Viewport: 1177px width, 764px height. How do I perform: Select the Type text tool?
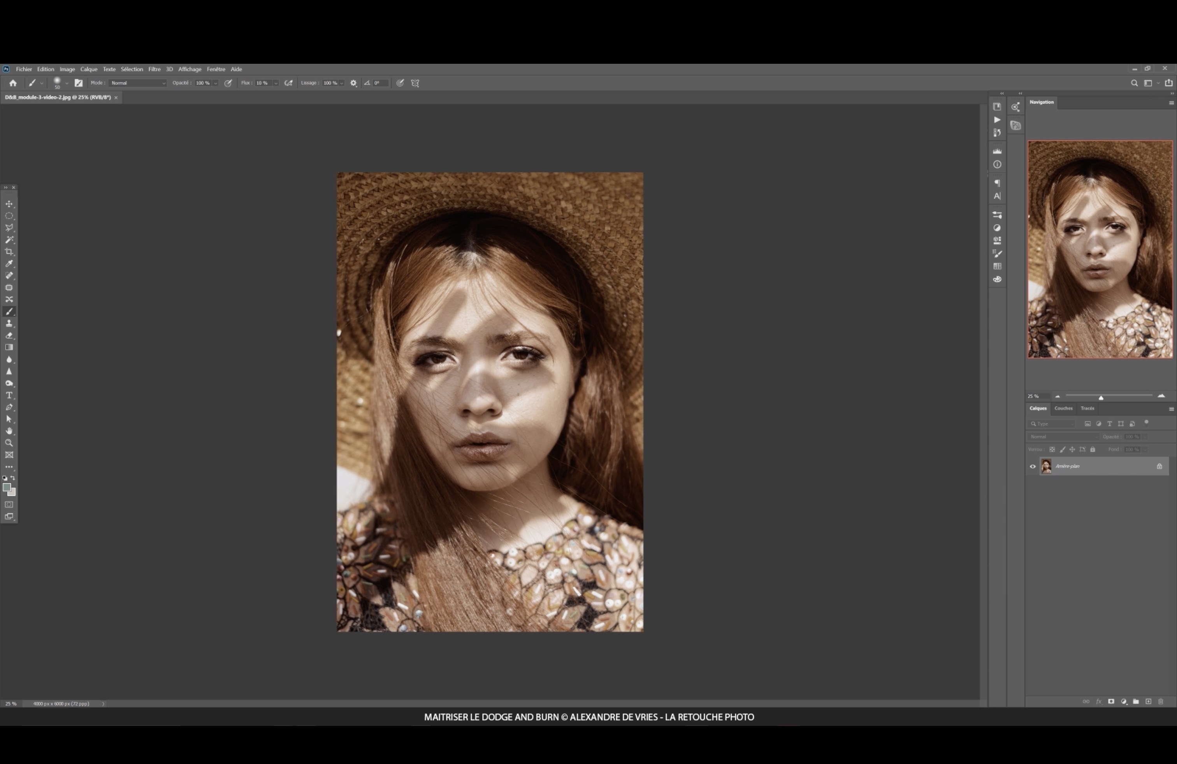(x=9, y=395)
